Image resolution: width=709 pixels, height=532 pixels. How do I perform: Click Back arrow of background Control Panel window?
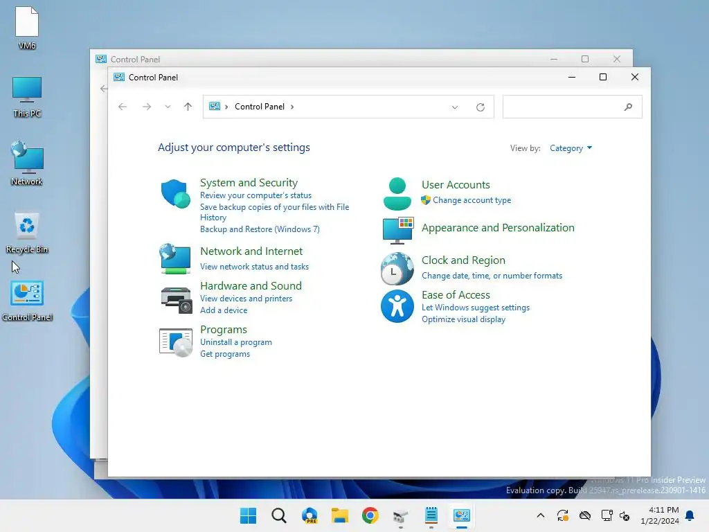[x=104, y=89]
